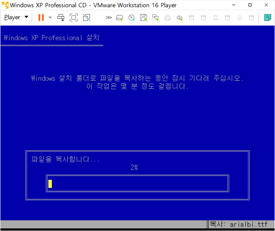Screen dimensions: 275x231
Task: Click the status bar text arialbi.ttf
Action: pyautogui.click(x=249, y=224)
